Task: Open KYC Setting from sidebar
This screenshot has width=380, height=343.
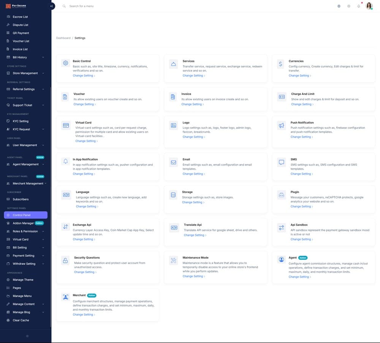Action: [x=21, y=121]
